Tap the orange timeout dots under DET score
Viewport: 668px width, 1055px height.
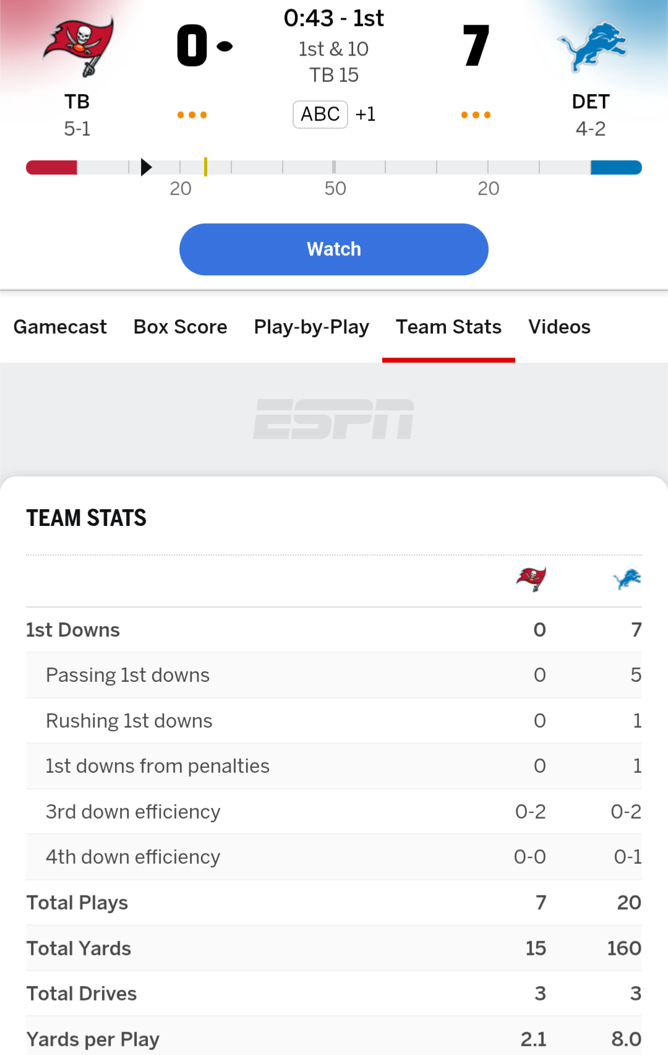[476, 115]
